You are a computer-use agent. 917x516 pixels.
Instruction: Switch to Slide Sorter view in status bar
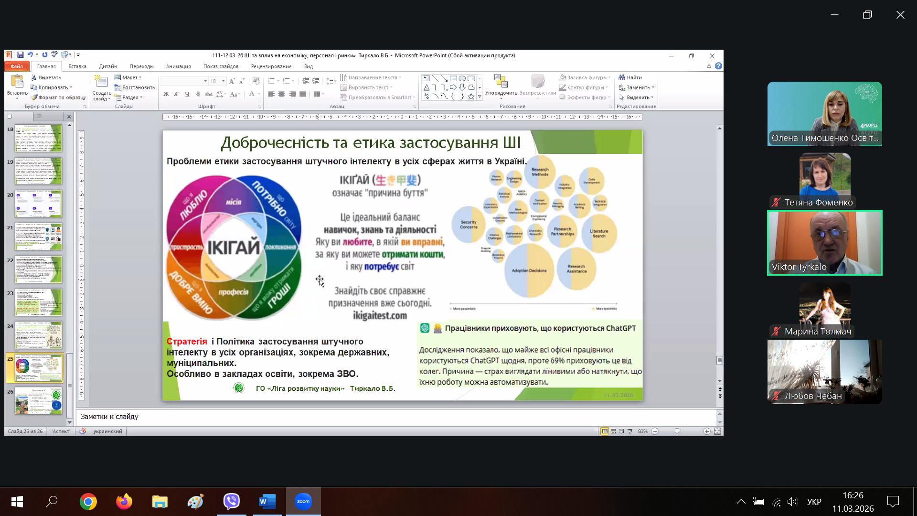coord(613,431)
